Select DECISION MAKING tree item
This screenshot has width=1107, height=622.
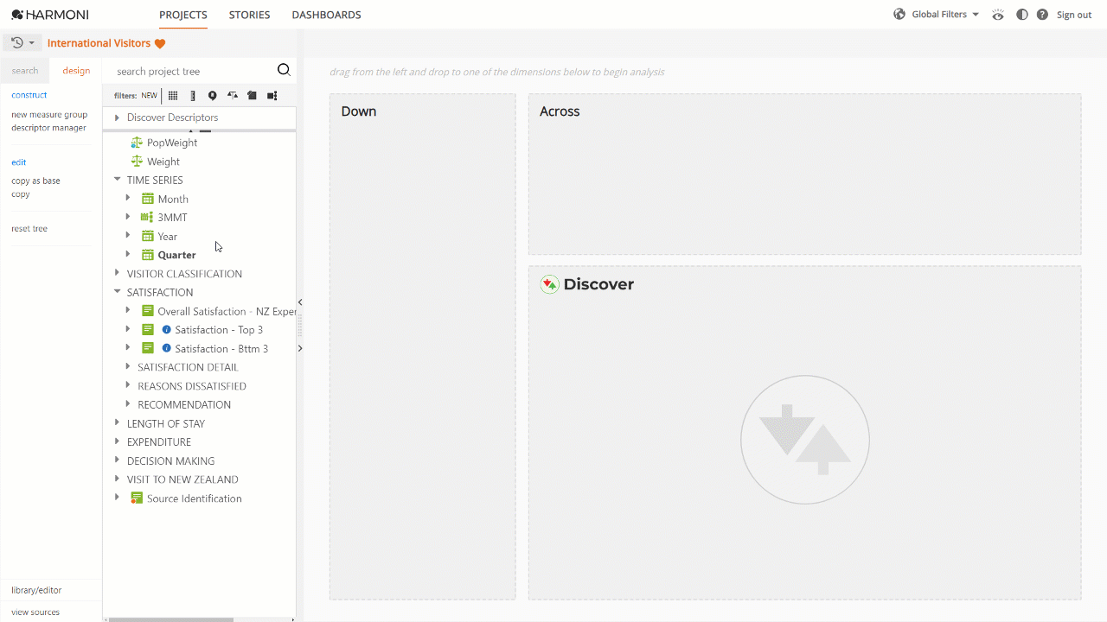tap(170, 461)
